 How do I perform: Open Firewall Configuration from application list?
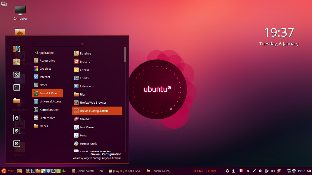pyautogui.click(x=97, y=111)
